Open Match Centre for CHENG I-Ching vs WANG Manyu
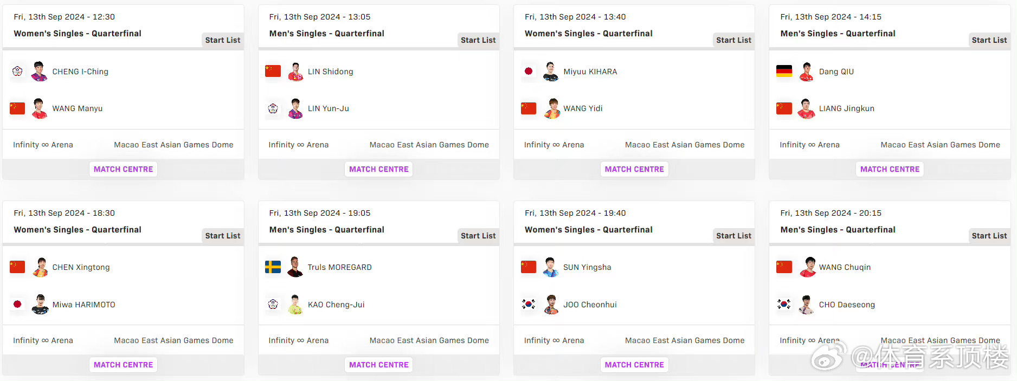 [x=123, y=169]
